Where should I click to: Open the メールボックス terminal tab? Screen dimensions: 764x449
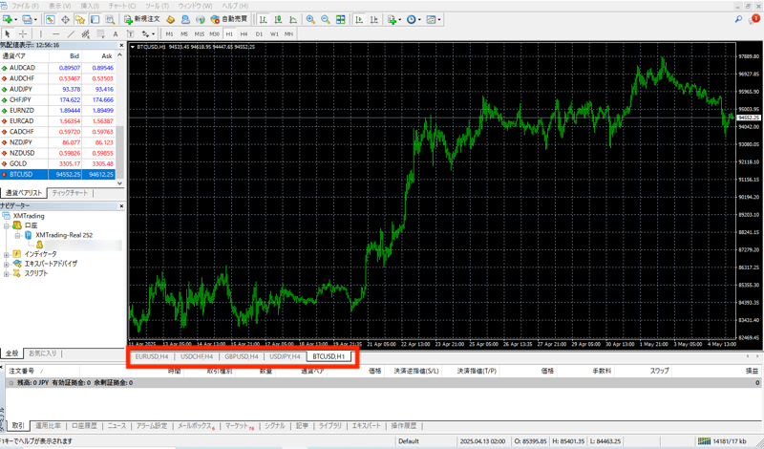pyautogui.click(x=196, y=426)
